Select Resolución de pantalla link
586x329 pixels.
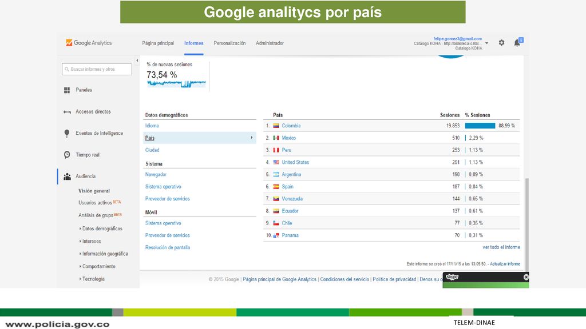point(168,247)
